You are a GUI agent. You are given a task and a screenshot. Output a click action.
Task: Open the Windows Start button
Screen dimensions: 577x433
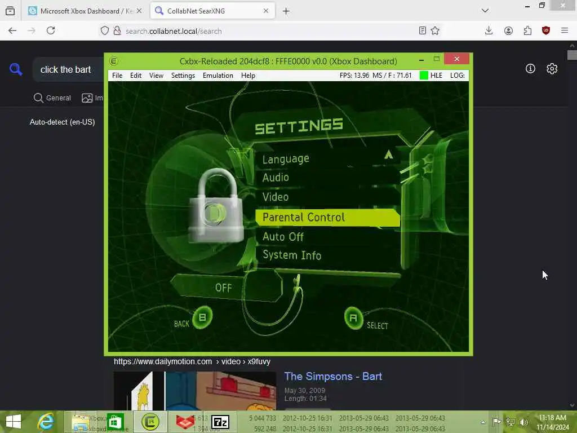pos(14,422)
